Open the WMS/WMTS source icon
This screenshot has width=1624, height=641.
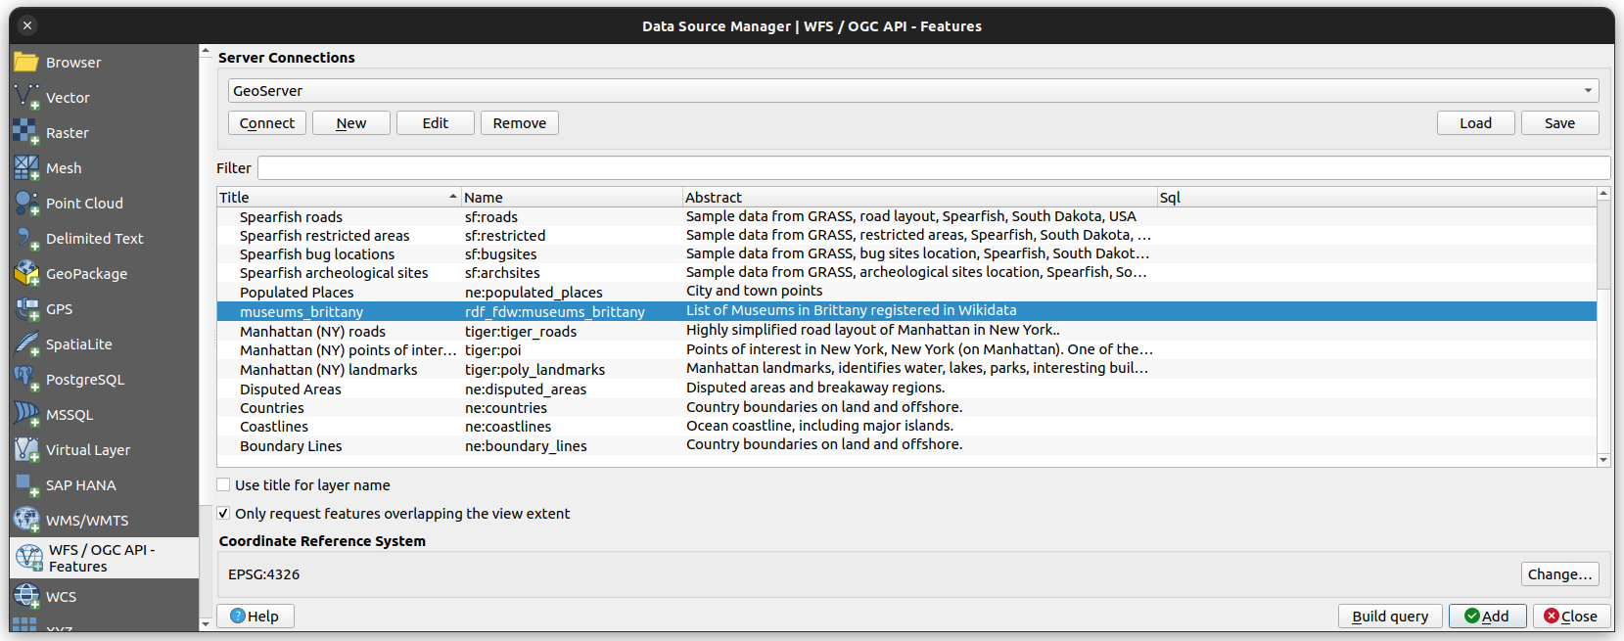(x=25, y=521)
